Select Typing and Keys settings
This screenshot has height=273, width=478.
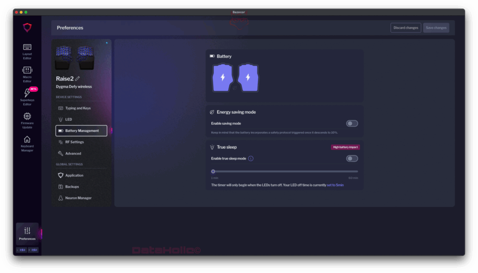coord(77,108)
